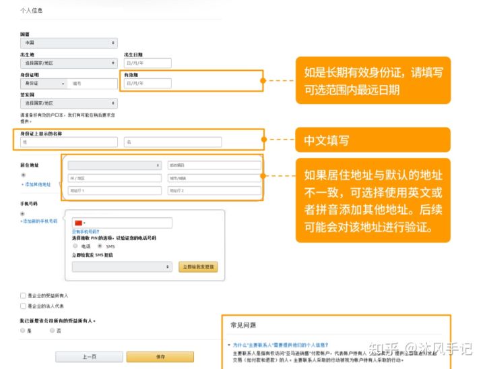Click the 地址行 2 input field
Image resolution: width=485 pixels, height=369 pixels.
pos(214,190)
